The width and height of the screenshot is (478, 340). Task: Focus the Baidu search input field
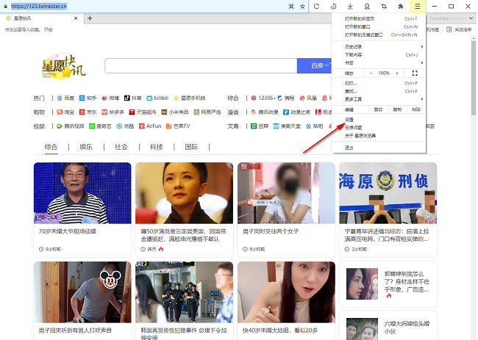[x=201, y=65]
